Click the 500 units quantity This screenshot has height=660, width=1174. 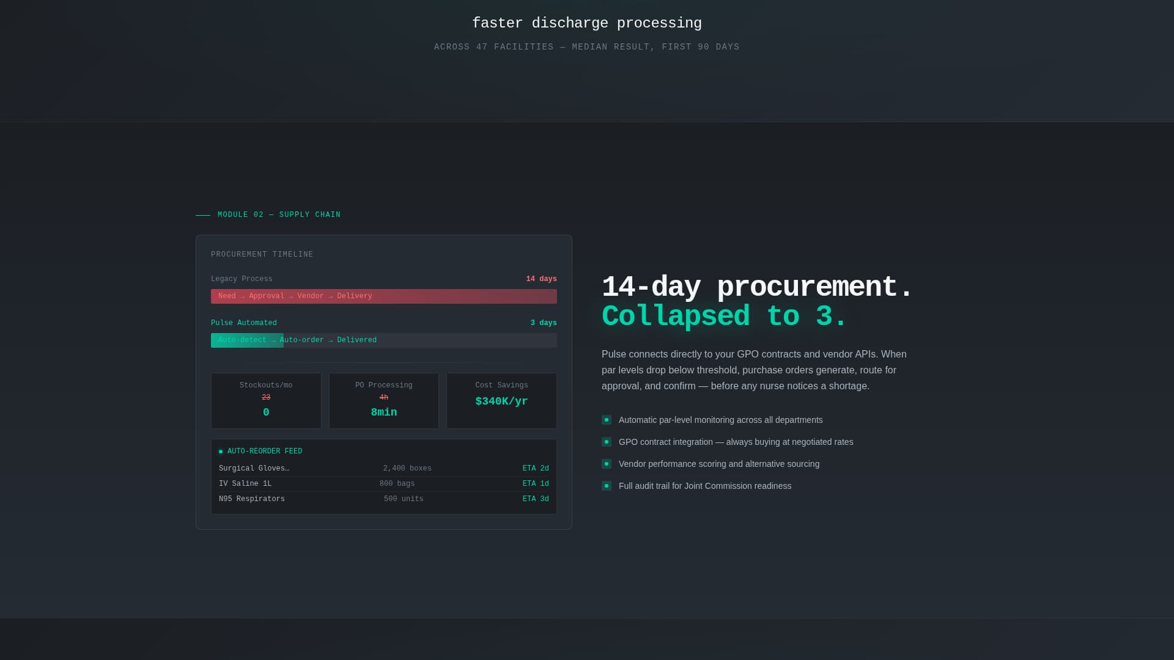[x=404, y=499]
